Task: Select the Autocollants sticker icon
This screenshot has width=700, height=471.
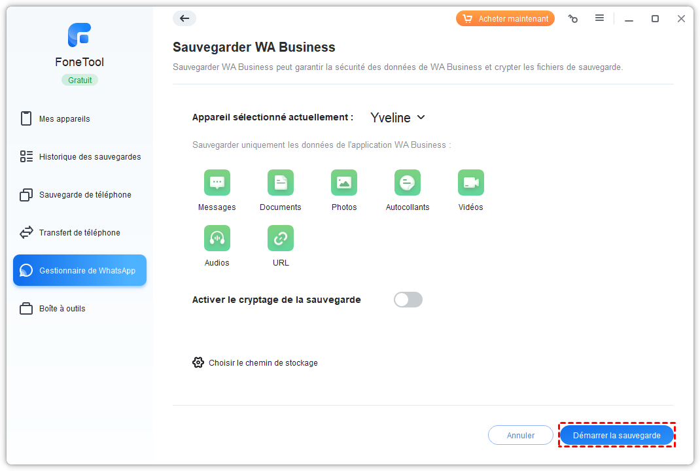Action: pyautogui.click(x=408, y=183)
